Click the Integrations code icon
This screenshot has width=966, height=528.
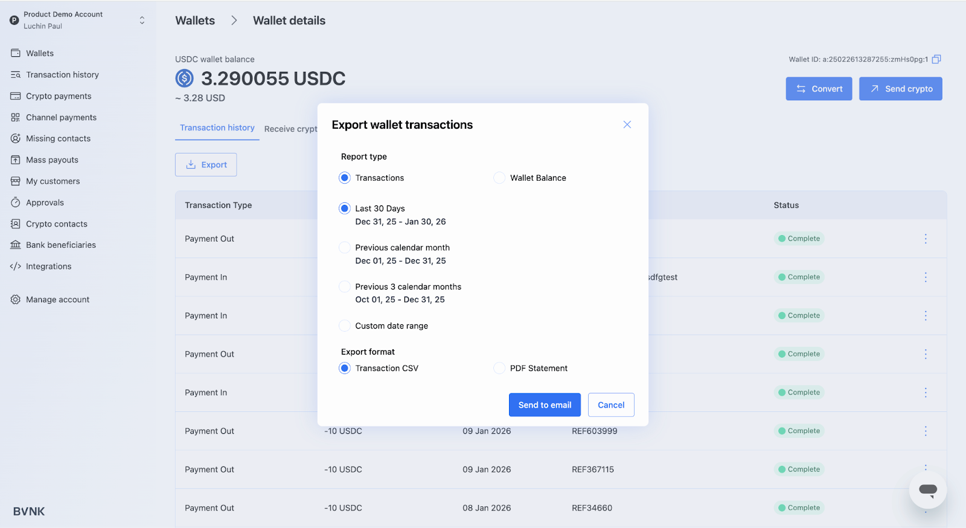(x=16, y=266)
